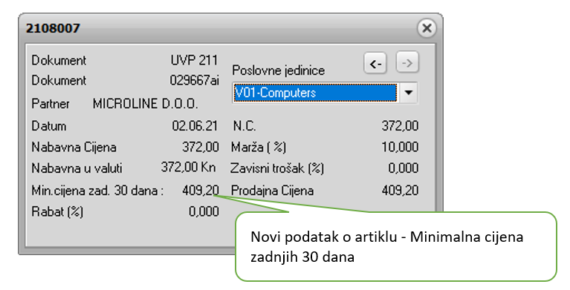Click the UVP 211 document value
Viewport: 570px width, 290px height.
194,60
